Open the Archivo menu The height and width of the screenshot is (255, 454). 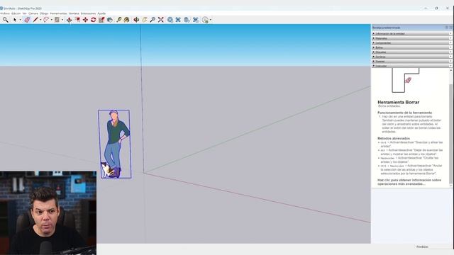tap(5, 13)
